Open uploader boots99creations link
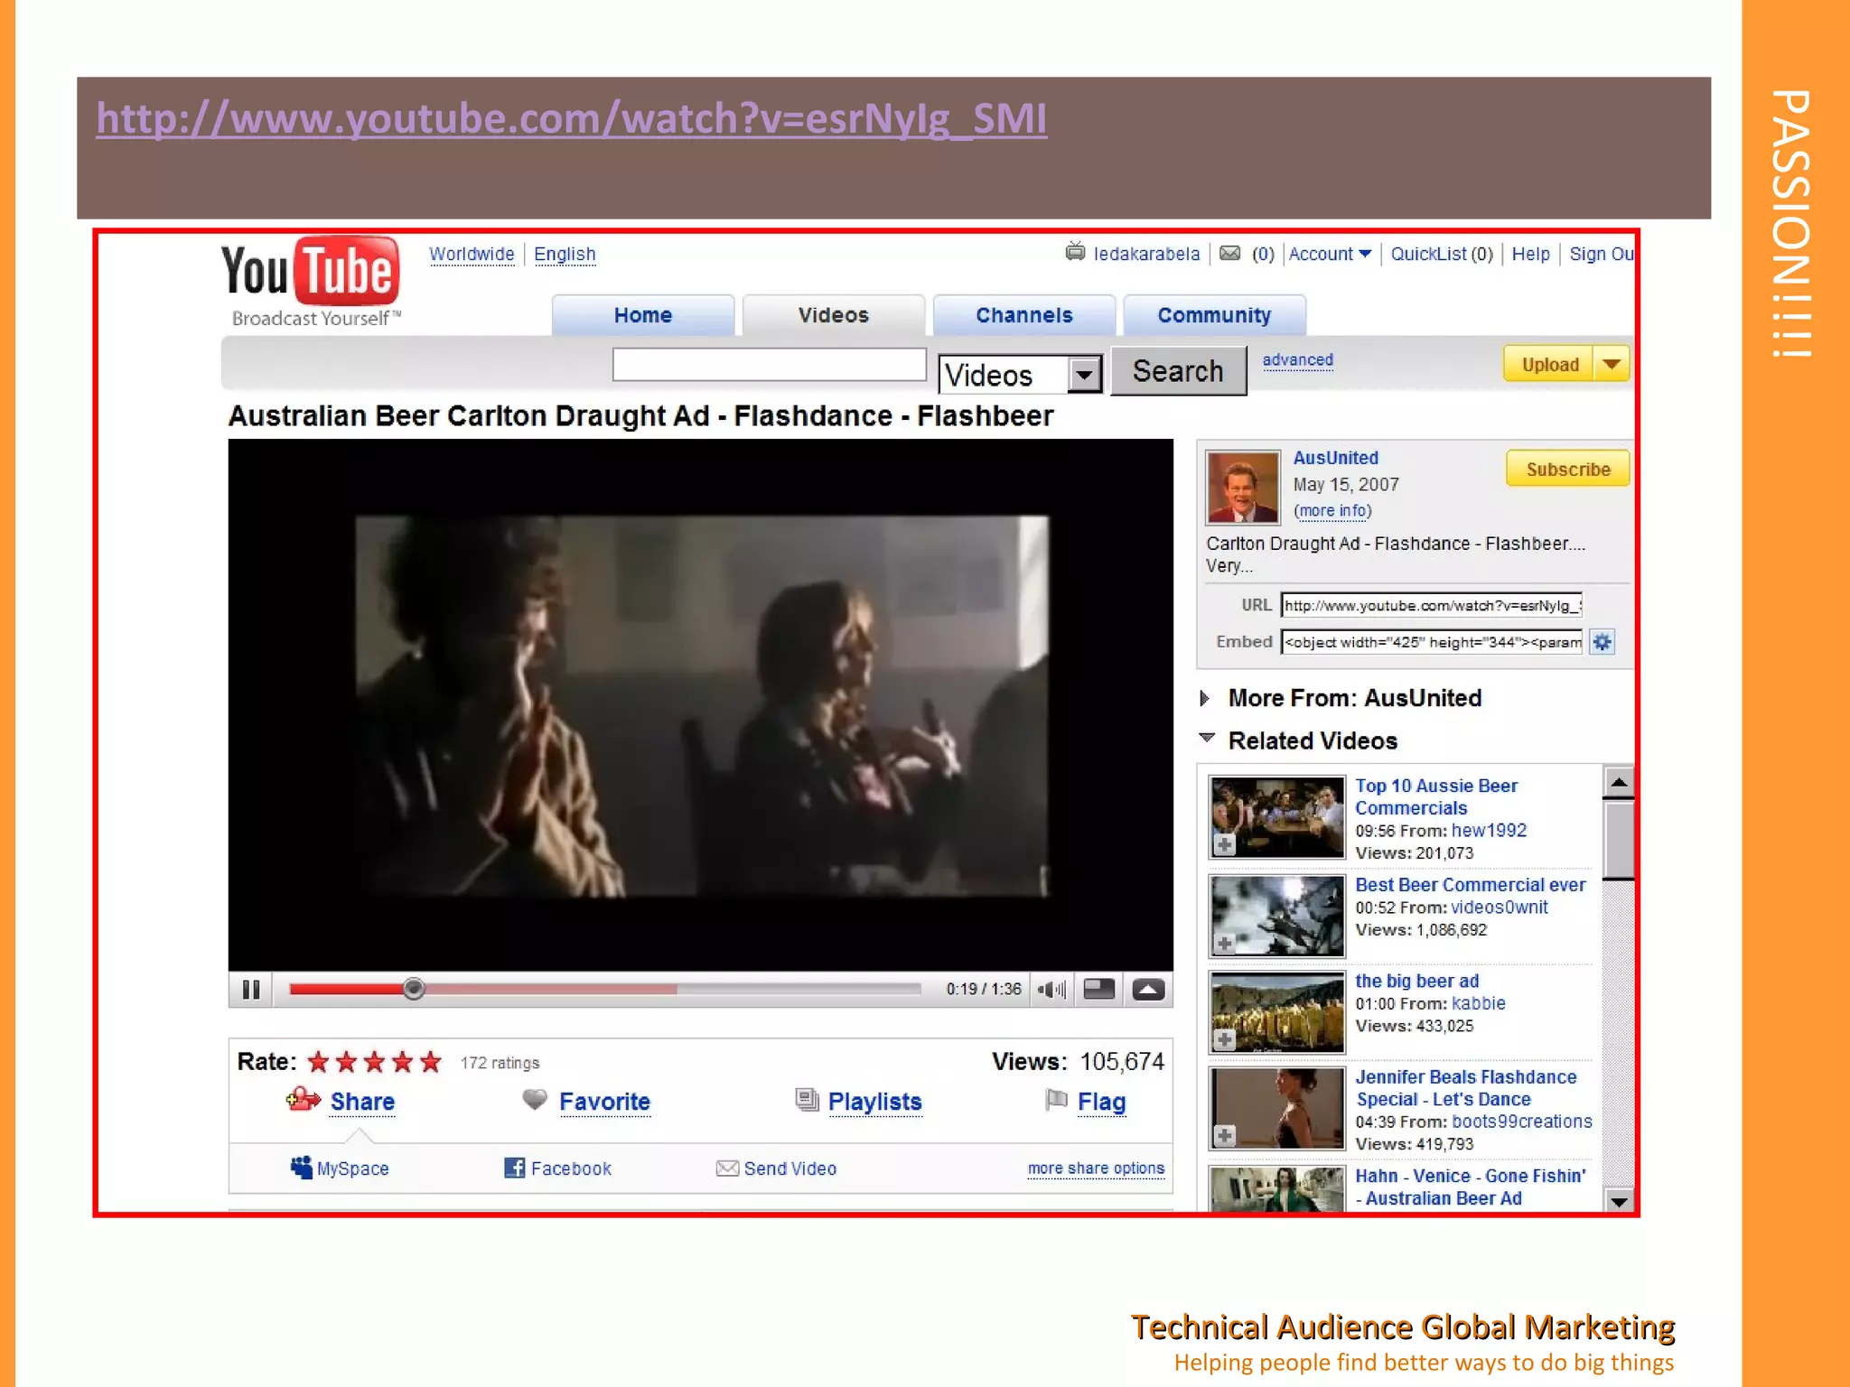The height and width of the screenshot is (1387, 1850). pyautogui.click(x=1521, y=1122)
